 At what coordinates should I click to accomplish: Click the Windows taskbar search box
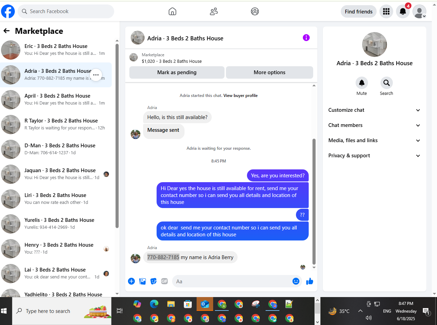pyautogui.click(x=62, y=311)
